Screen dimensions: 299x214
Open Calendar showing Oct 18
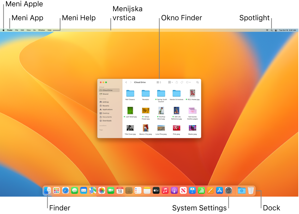tap(119, 190)
